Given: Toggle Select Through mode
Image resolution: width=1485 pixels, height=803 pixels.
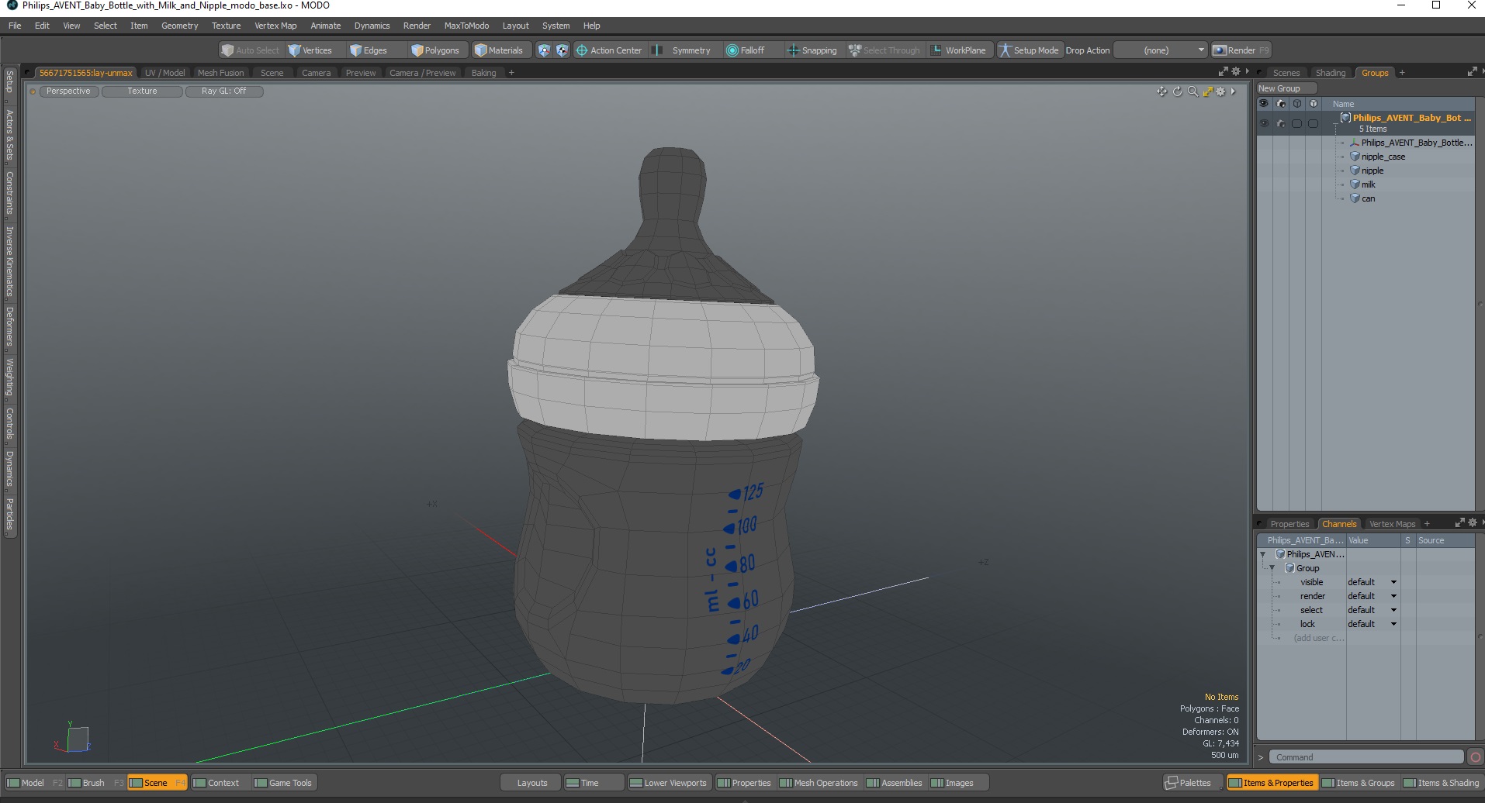Looking at the screenshot, I should (884, 50).
